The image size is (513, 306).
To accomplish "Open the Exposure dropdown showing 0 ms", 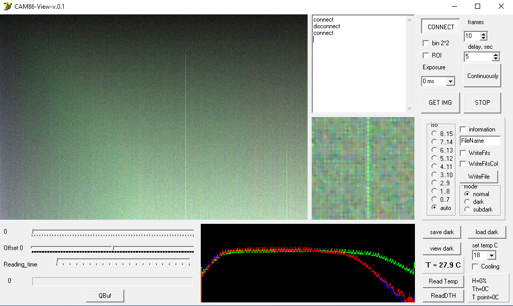I will tap(450, 81).
